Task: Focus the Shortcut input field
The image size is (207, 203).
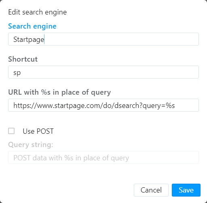Action: coord(103,72)
